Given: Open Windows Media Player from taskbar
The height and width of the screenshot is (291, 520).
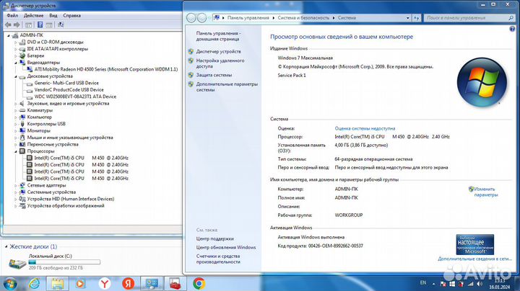Looking at the screenshot, I should [x=80, y=284].
